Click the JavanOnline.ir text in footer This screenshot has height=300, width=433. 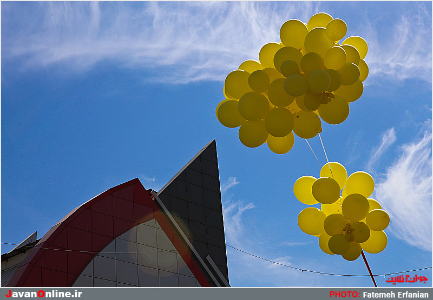pos(44,294)
